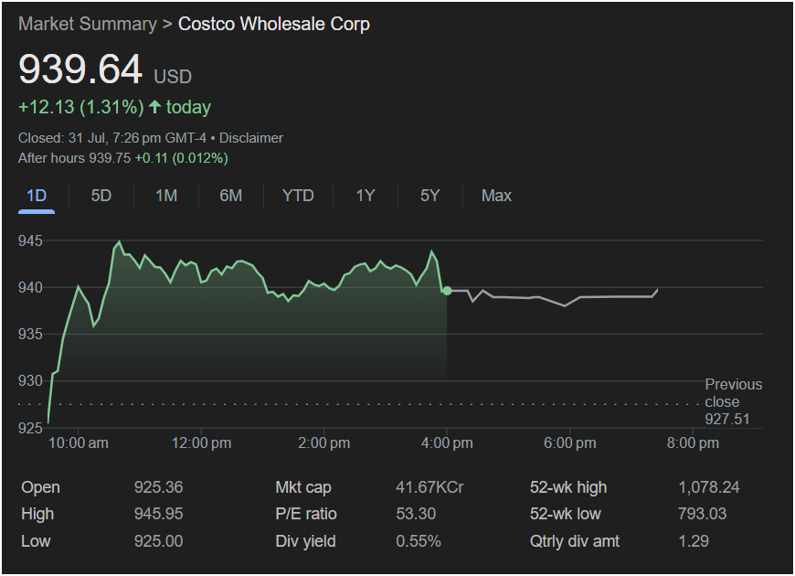Switch to the 5D chart tab
The image size is (795, 576).
pos(101,196)
